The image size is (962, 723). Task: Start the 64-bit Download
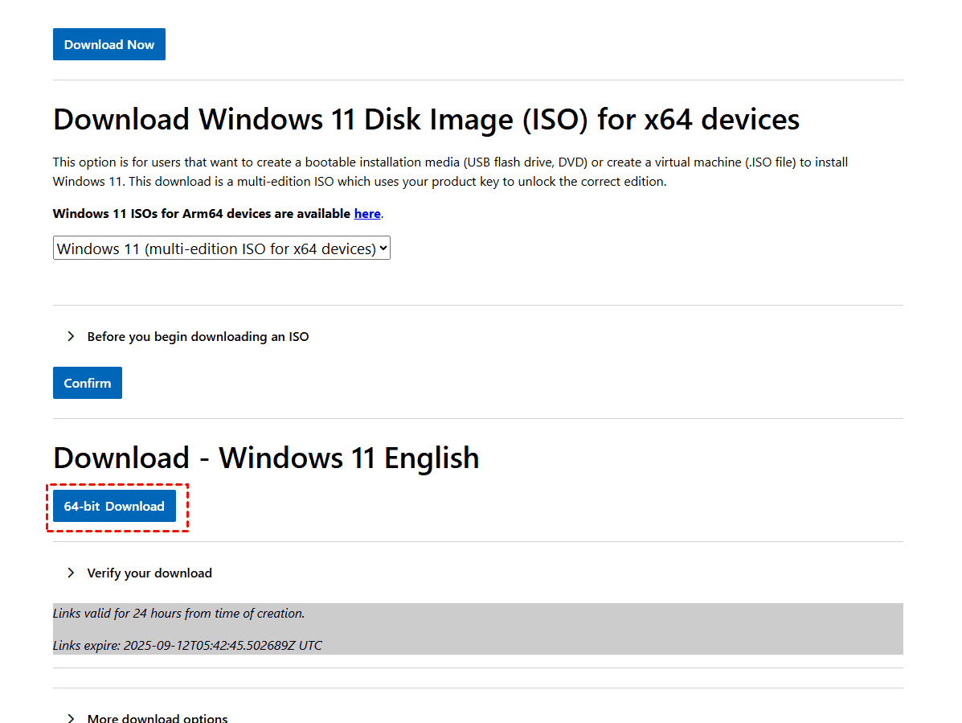114,506
